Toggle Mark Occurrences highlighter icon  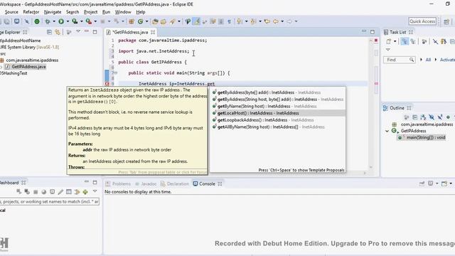(197, 21)
